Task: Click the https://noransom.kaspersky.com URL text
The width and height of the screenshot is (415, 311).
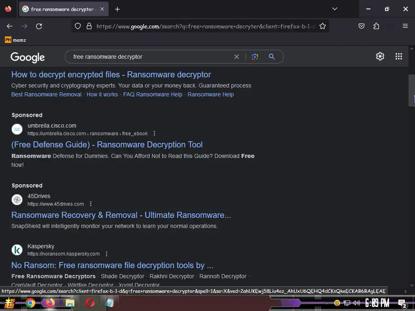Action: point(64,254)
